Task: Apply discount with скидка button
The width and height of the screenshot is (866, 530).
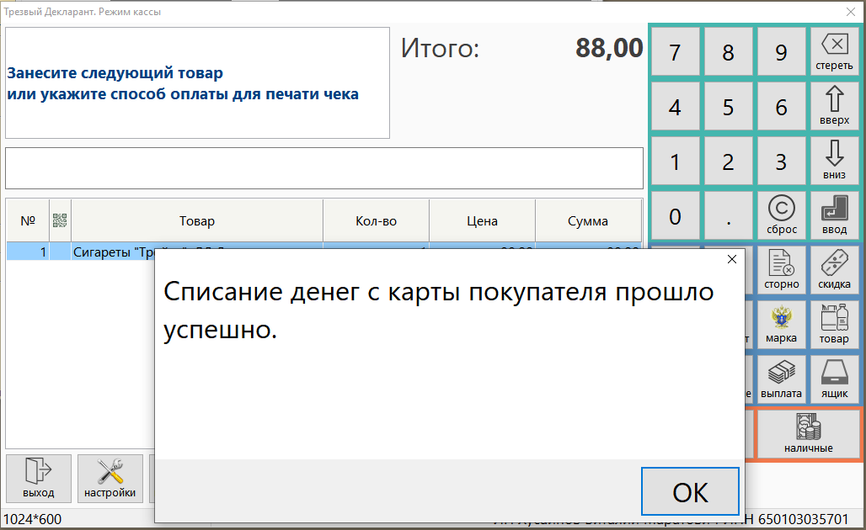Action: [834, 270]
